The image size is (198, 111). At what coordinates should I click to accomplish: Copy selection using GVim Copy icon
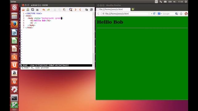(60, 10)
